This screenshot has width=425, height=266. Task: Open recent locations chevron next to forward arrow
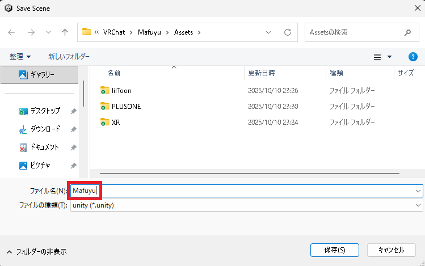click(48, 32)
